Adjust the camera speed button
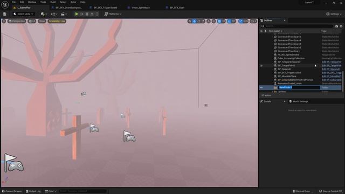The width and height of the screenshot is (345, 194). coord(253,21)
